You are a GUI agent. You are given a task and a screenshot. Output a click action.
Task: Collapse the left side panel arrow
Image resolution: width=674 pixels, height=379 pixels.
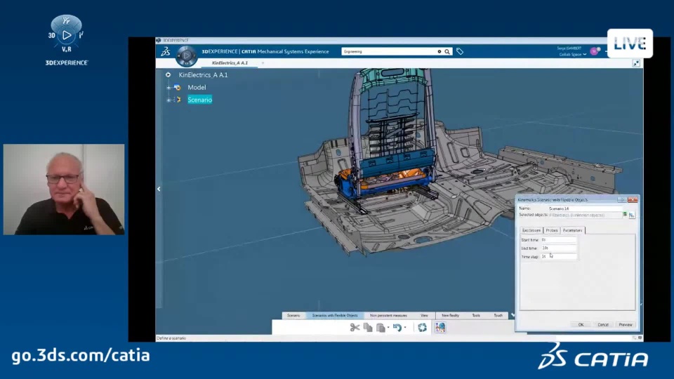[x=159, y=189]
